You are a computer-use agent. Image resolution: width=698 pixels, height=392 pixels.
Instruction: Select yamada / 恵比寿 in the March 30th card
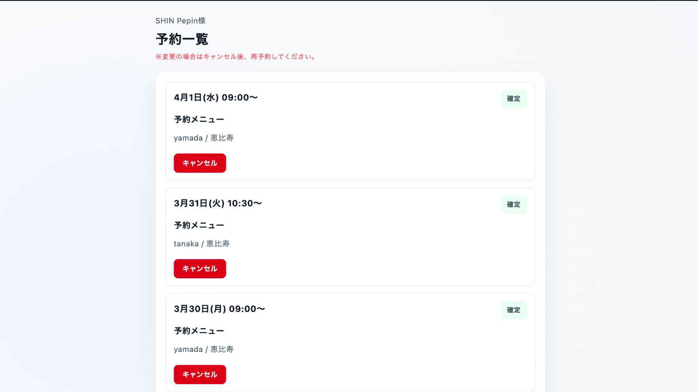204,349
